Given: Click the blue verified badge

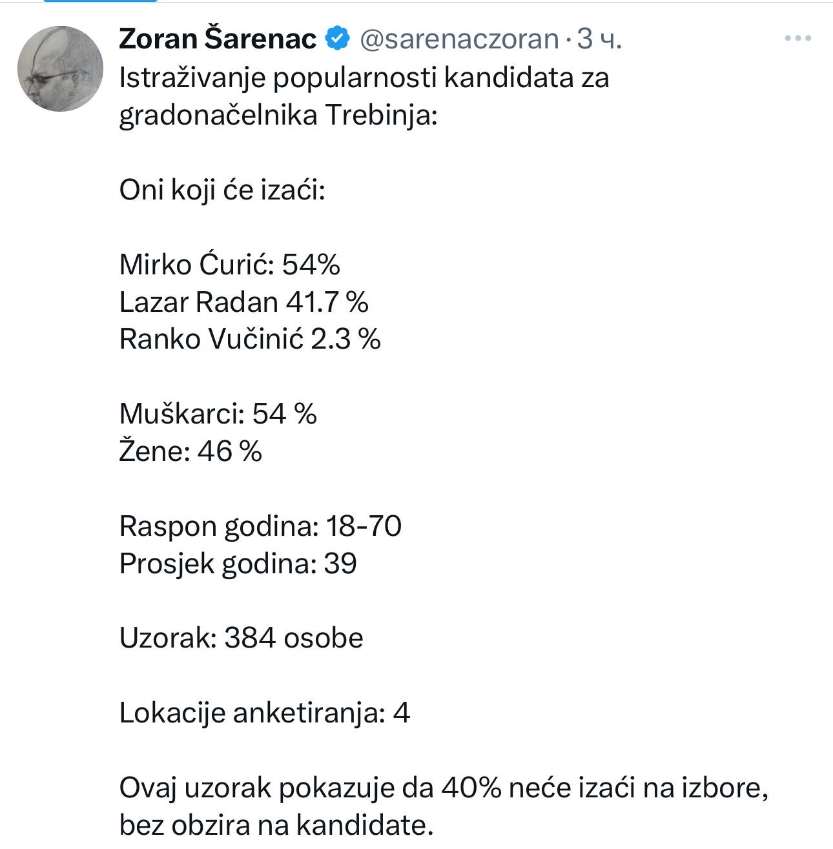Looking at the screenshot, I should (338, 39).
